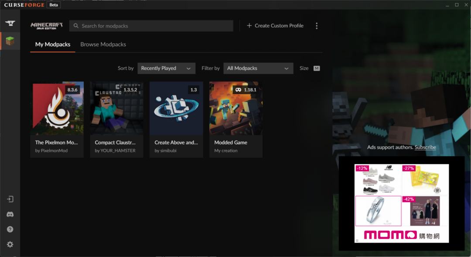Click the author text by YOUR_HAMSTER
The image size is (471, 257).
point(115,151)
